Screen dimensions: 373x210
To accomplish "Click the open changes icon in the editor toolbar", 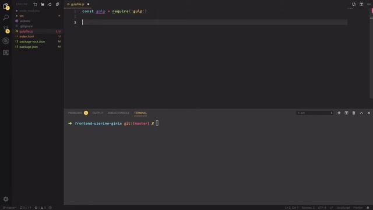I will click(354, 4).
